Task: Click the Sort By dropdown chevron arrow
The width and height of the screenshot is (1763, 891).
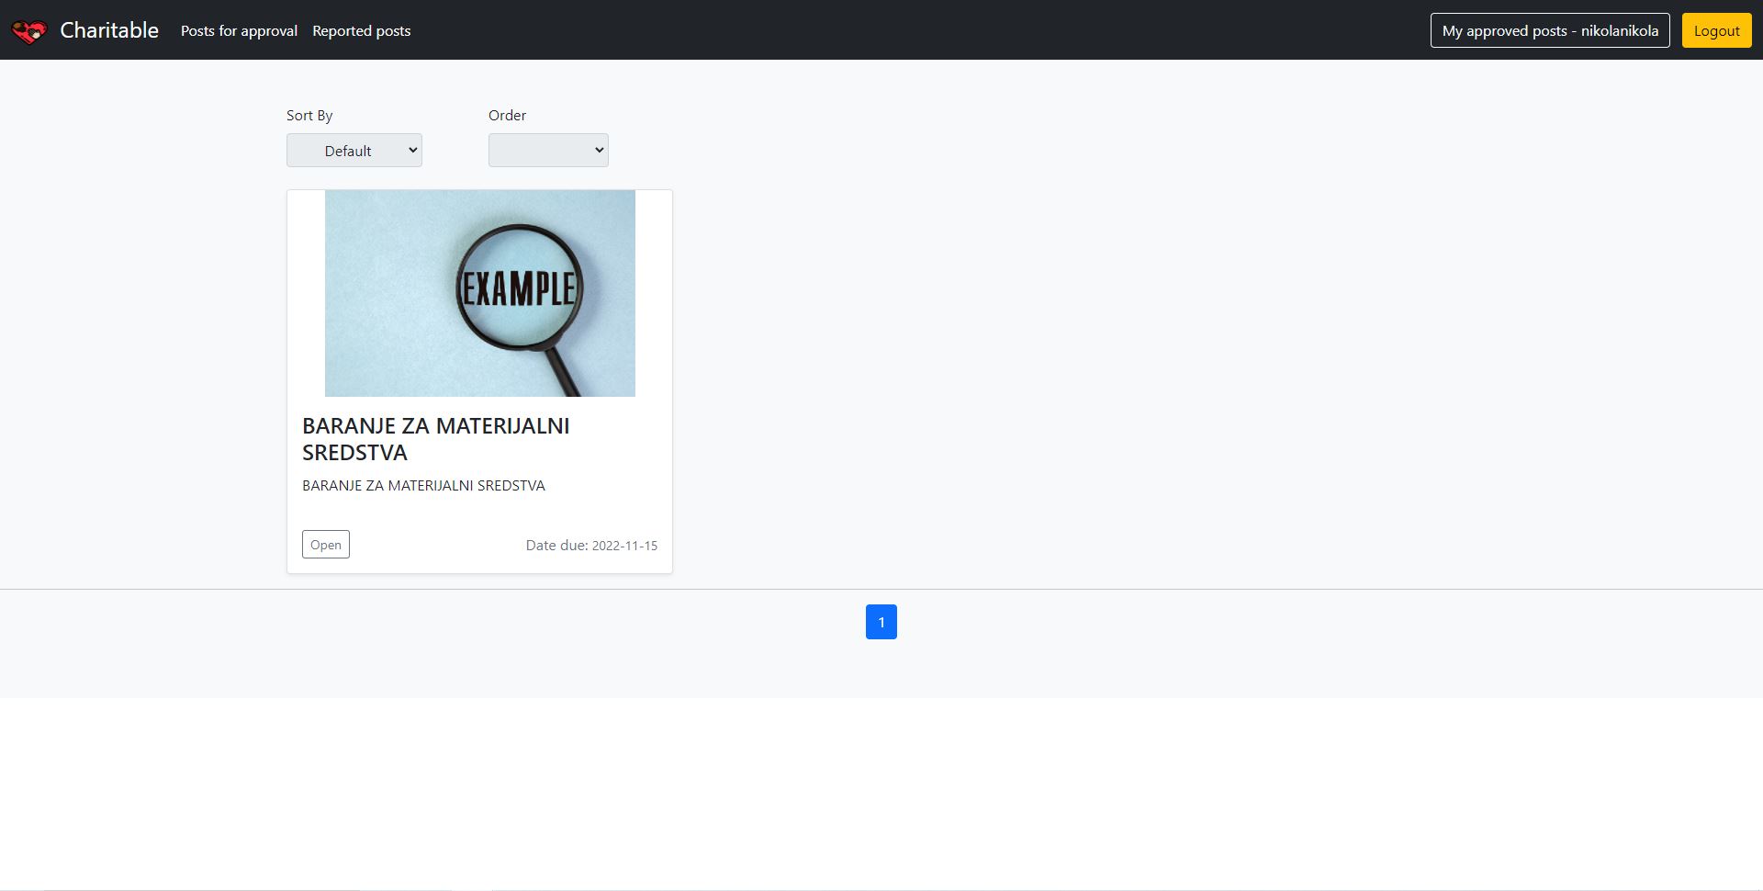Action: [413, 150]
